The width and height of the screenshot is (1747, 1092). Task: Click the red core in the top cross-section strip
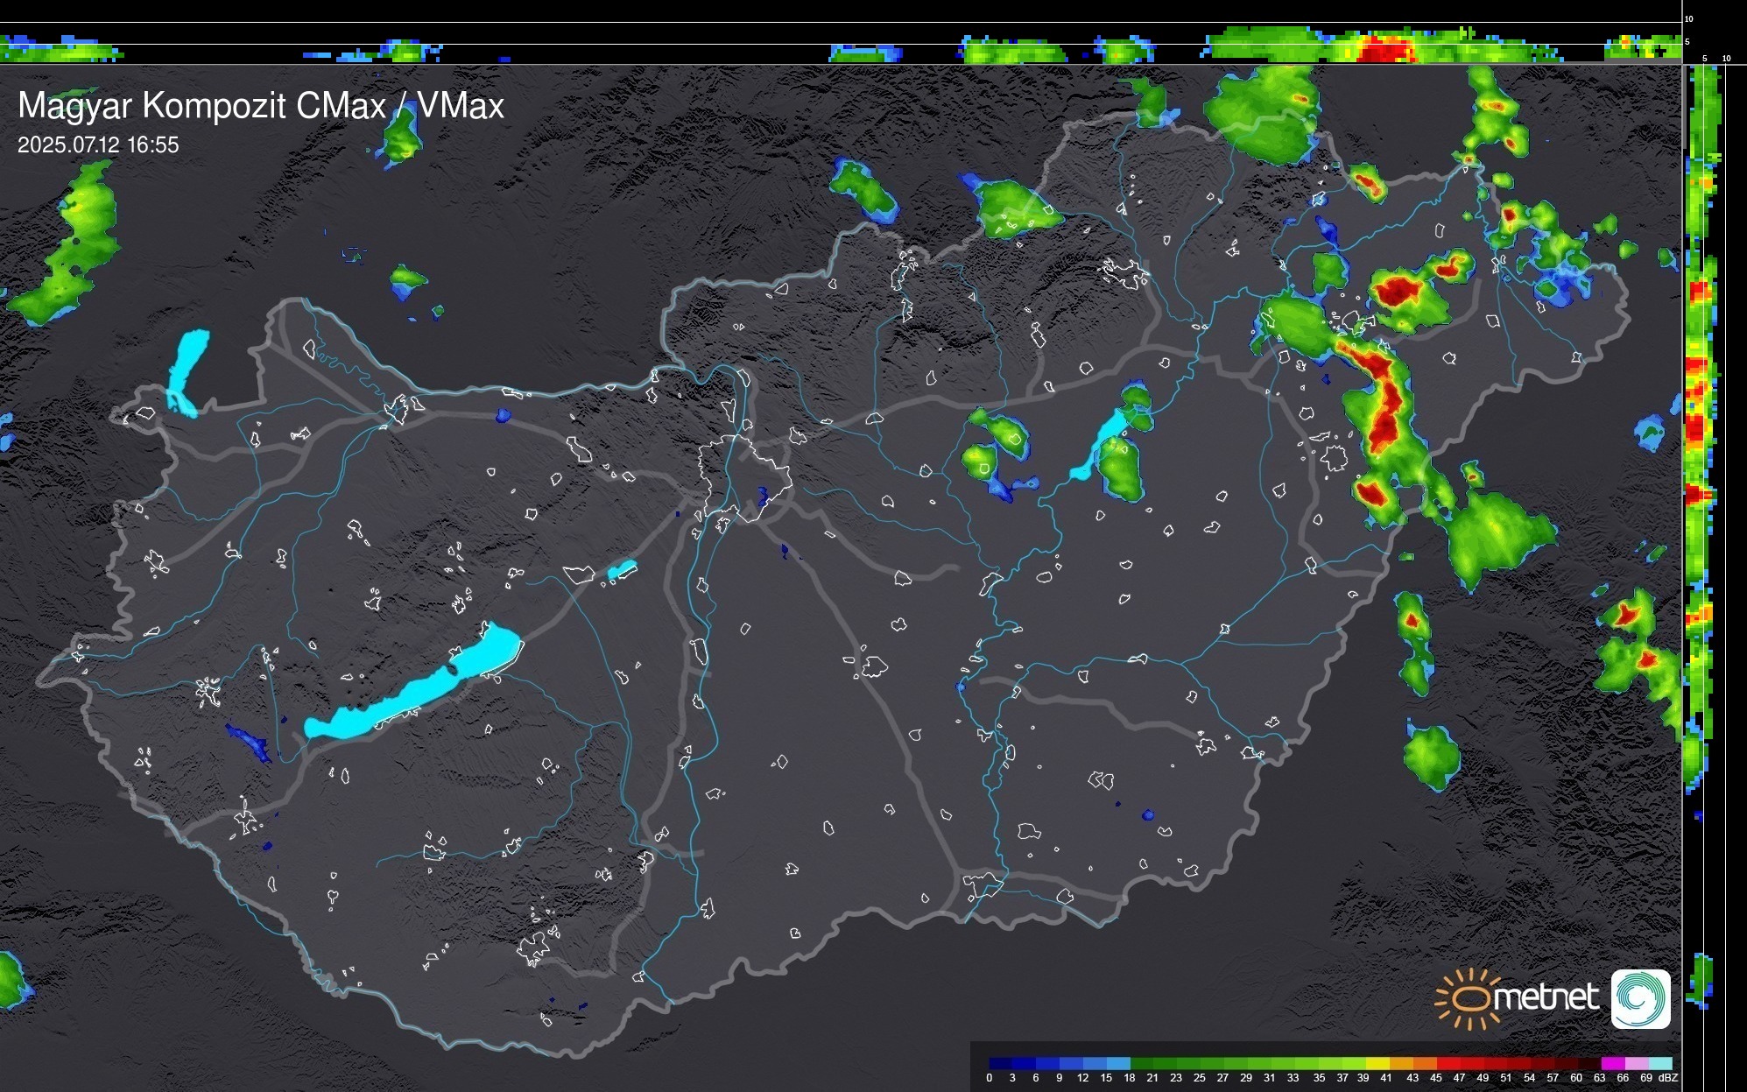(x=1385, y=50)
